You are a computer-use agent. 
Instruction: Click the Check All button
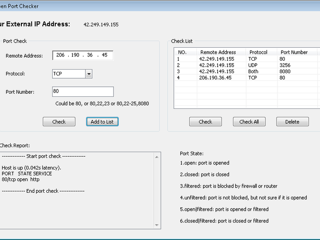pos(249,122)
